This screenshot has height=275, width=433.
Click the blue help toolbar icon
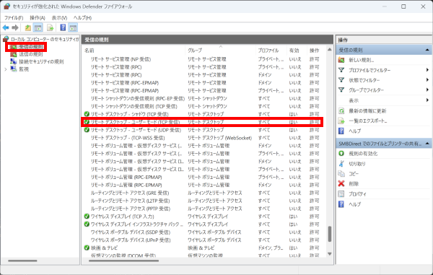[x=63, y=27]
